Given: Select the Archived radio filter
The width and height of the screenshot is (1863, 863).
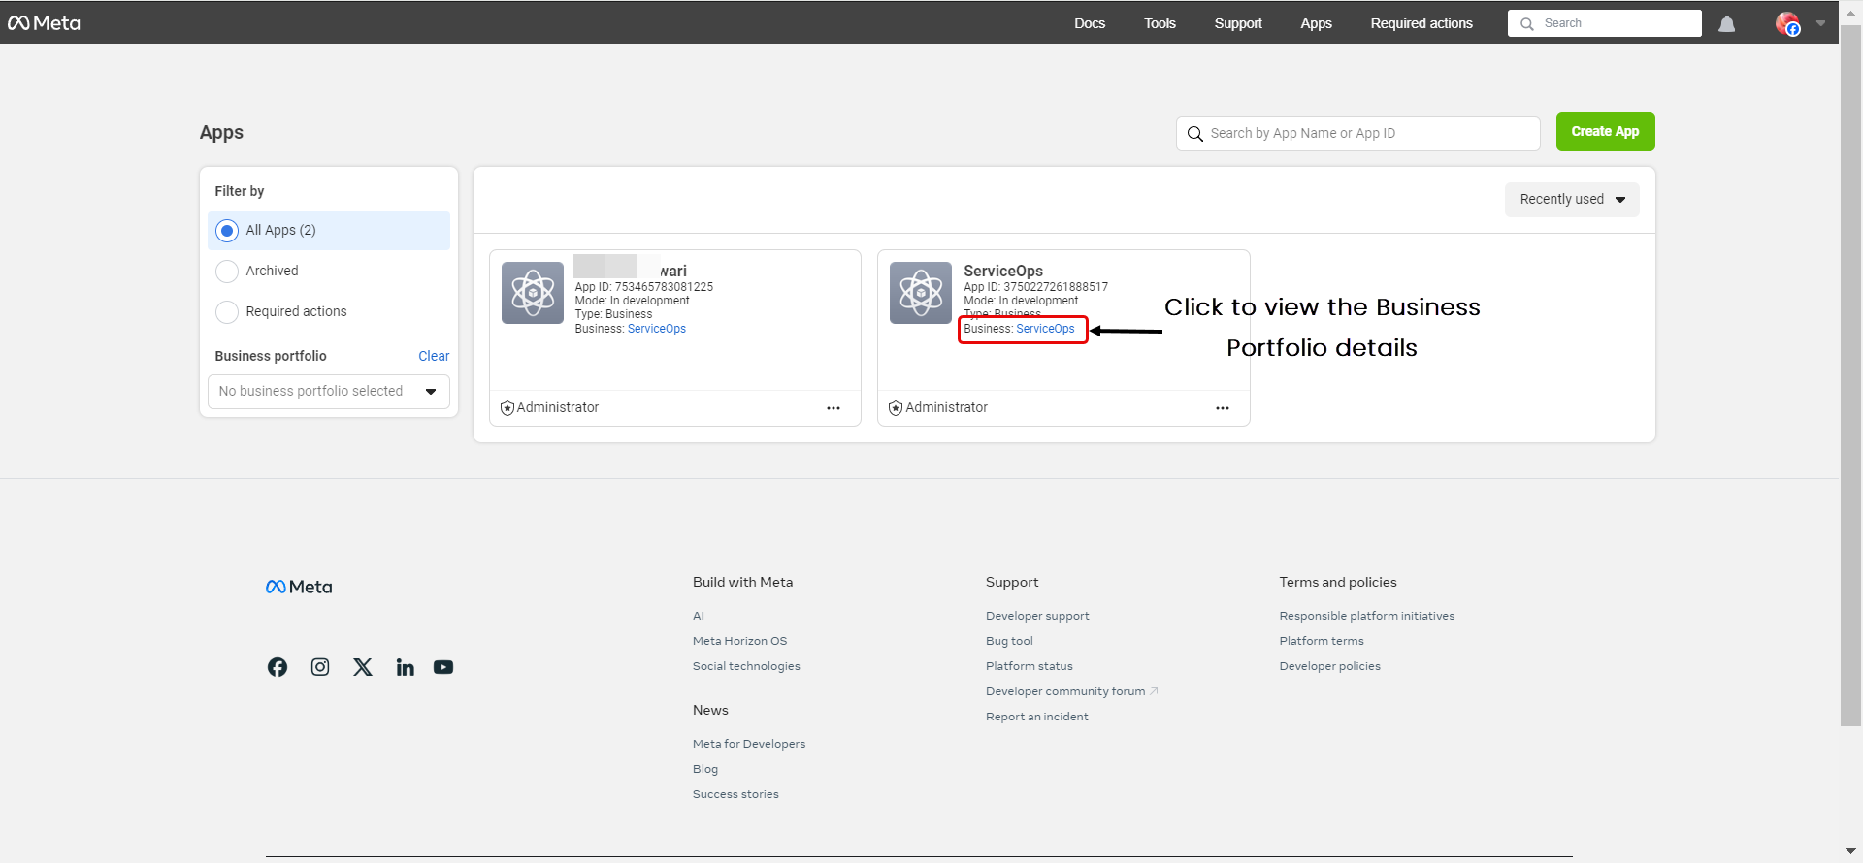Looking at the screenshot, I should click(x=227, y=272).
